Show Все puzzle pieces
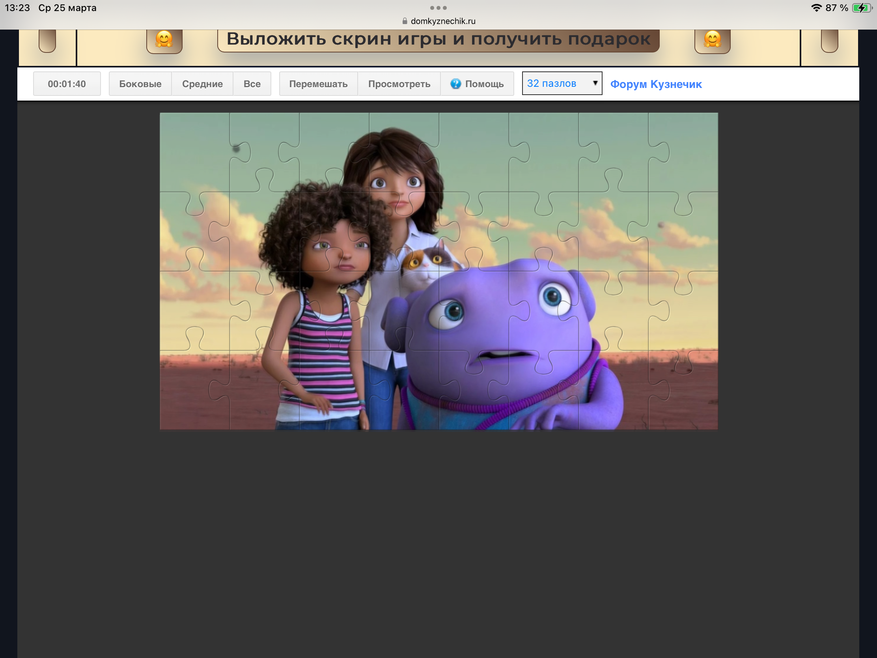Viewport: 877px width, 658px height. click(x=252, y=84)
